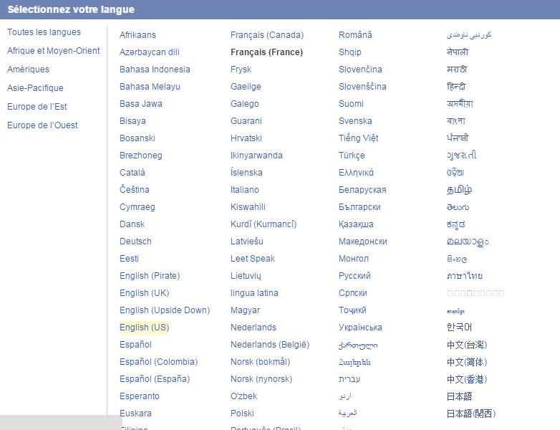This screenshot has width=560, height=430.
Task: Select Íslenska
Action: pyautogui.click(x=246, y=172)
